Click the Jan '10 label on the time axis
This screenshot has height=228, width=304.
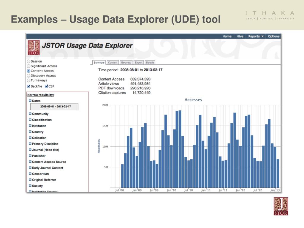pyautogui.click(x=171, y=190)
